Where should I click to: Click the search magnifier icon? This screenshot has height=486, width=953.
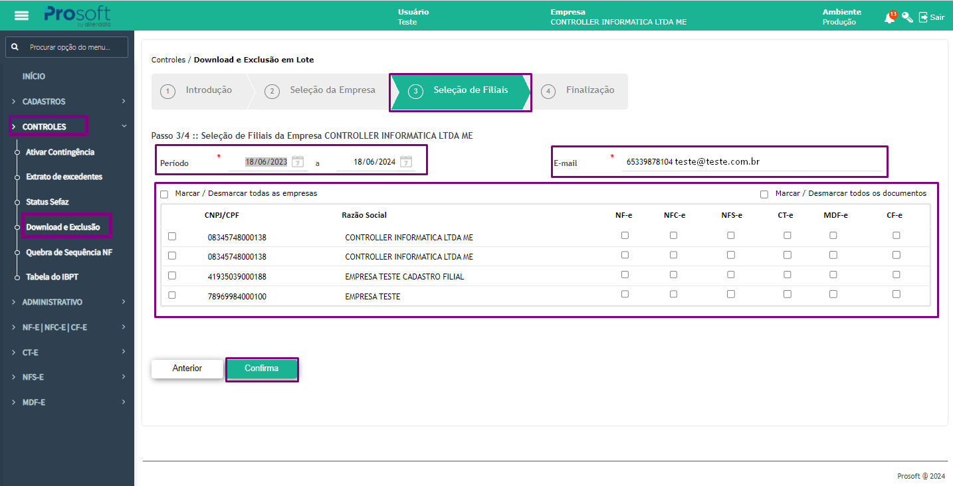15,47
